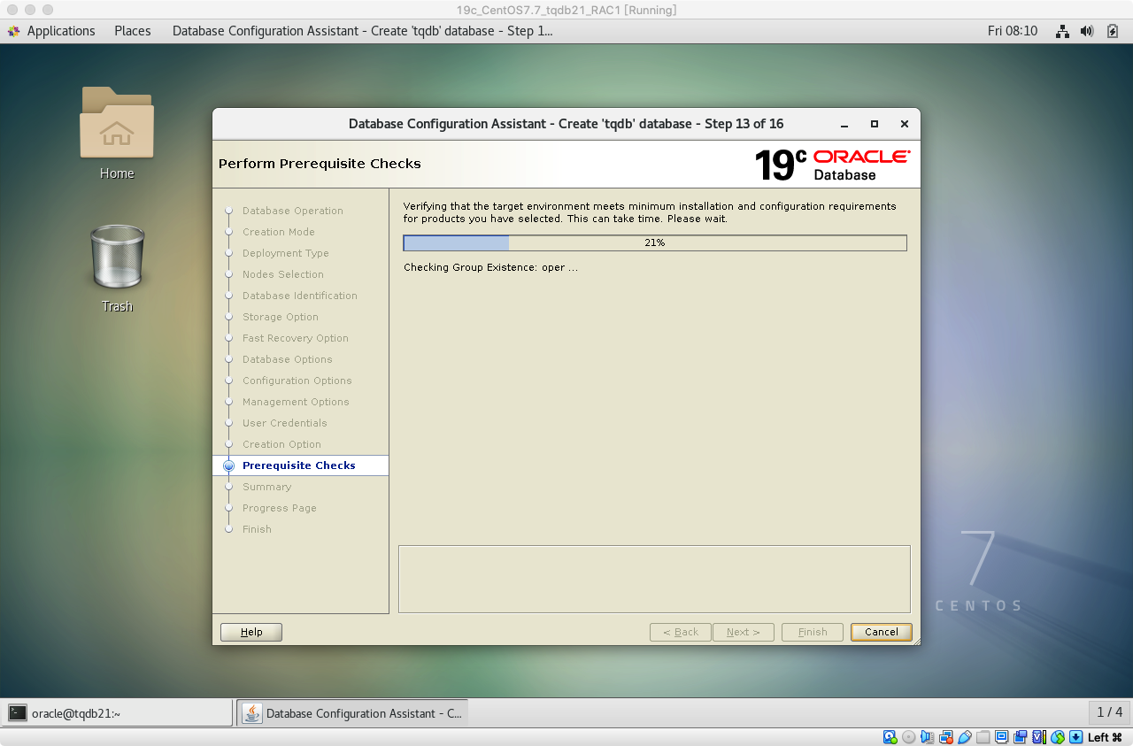Screen dimensions: 1133x746
Task: Select the Finish step in the sidebar
Action: [258, 529]
